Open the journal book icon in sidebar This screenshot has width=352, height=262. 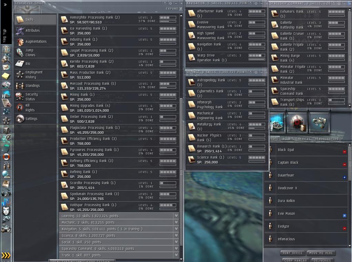6,183
